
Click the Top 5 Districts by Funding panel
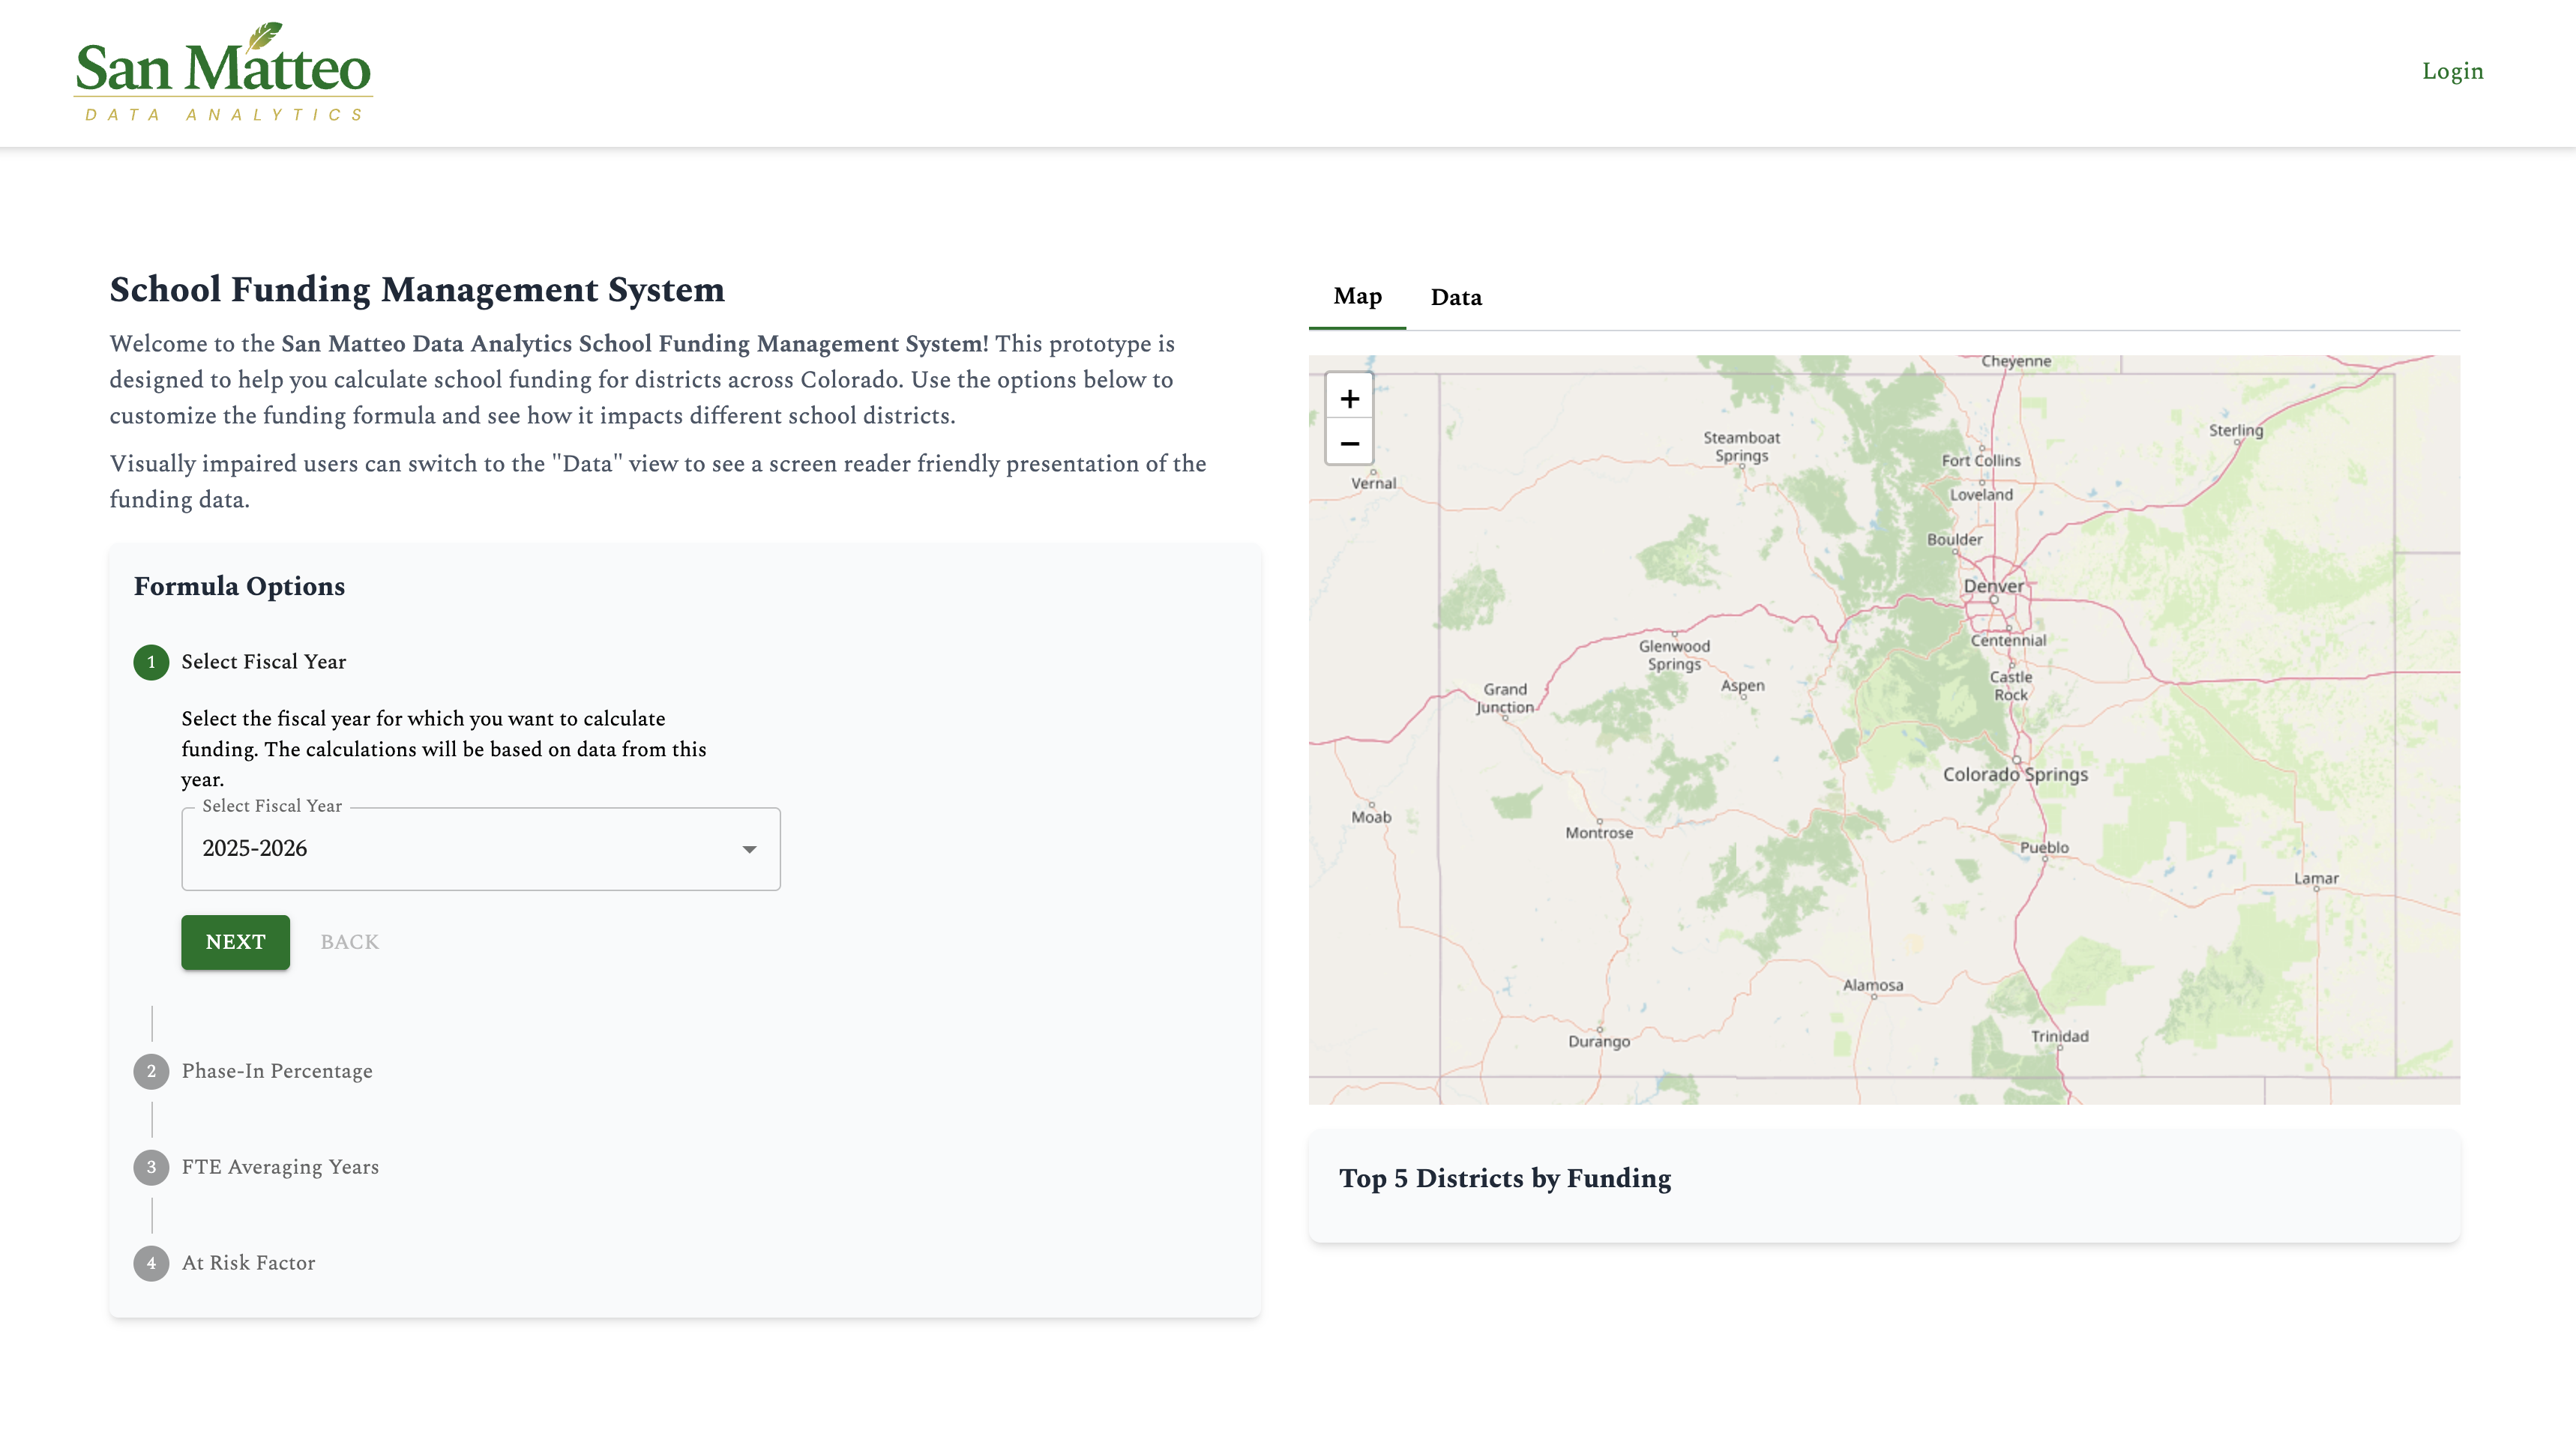1505,1178
